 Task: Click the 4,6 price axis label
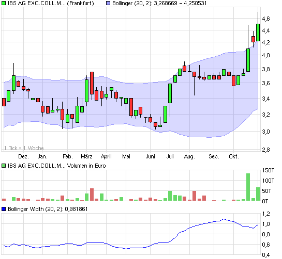266,19
